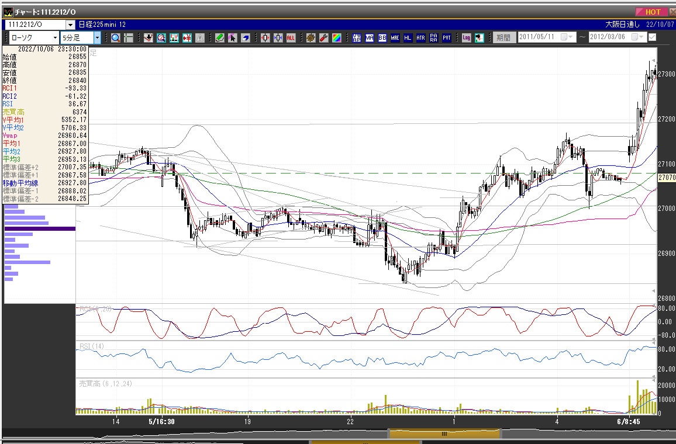Click the candle with red outward arrows icon
This screenshot has width=676, height=444.
click(x=265, y=38)
